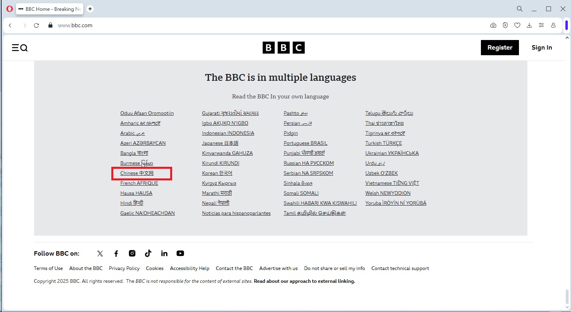Go back to the previous page
This screenshot has height=312, width=571.
(10, 25)
